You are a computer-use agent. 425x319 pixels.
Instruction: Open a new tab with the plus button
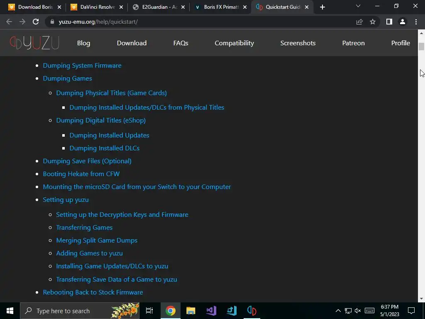point(322,7)
